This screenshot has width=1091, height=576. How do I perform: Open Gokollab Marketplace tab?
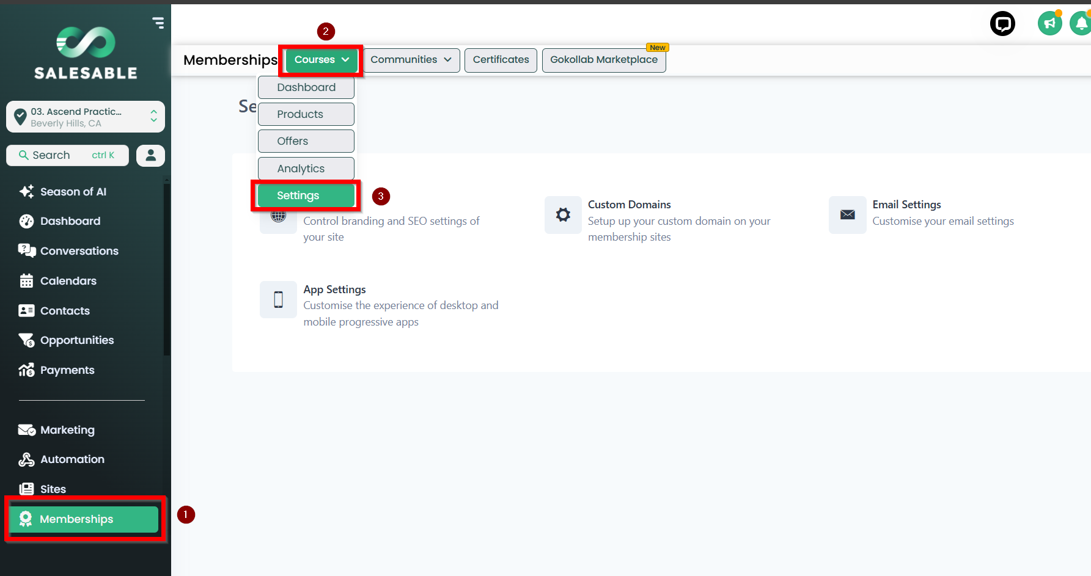(x=604, y=60)
